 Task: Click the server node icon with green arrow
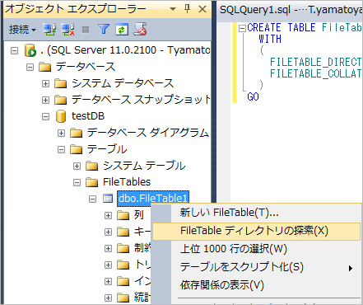click(x=30, y=50)
